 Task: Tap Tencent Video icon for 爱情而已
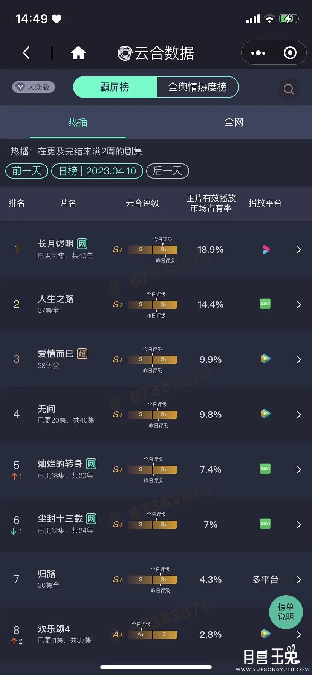click(265, 359)
